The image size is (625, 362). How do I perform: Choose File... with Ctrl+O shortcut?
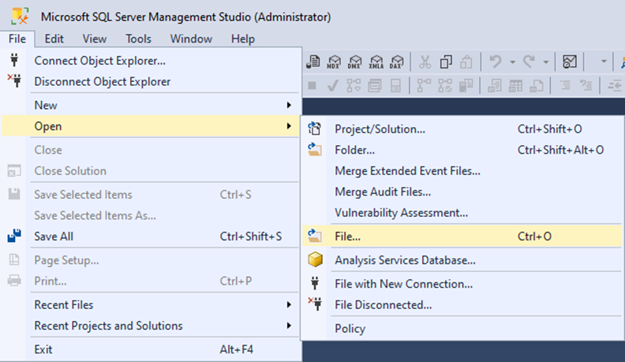pos(462,236)
